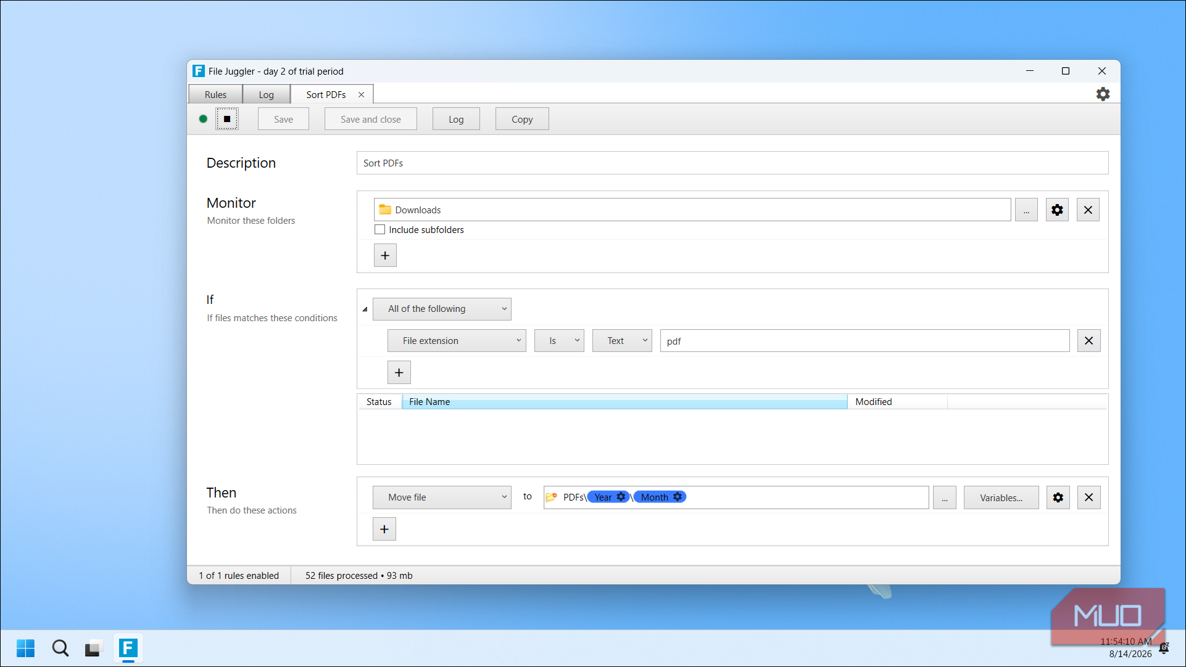The height and width of the screenshot is (667, 1186).
Task: Open Move file action settings gear
Action: (1058, 497)
